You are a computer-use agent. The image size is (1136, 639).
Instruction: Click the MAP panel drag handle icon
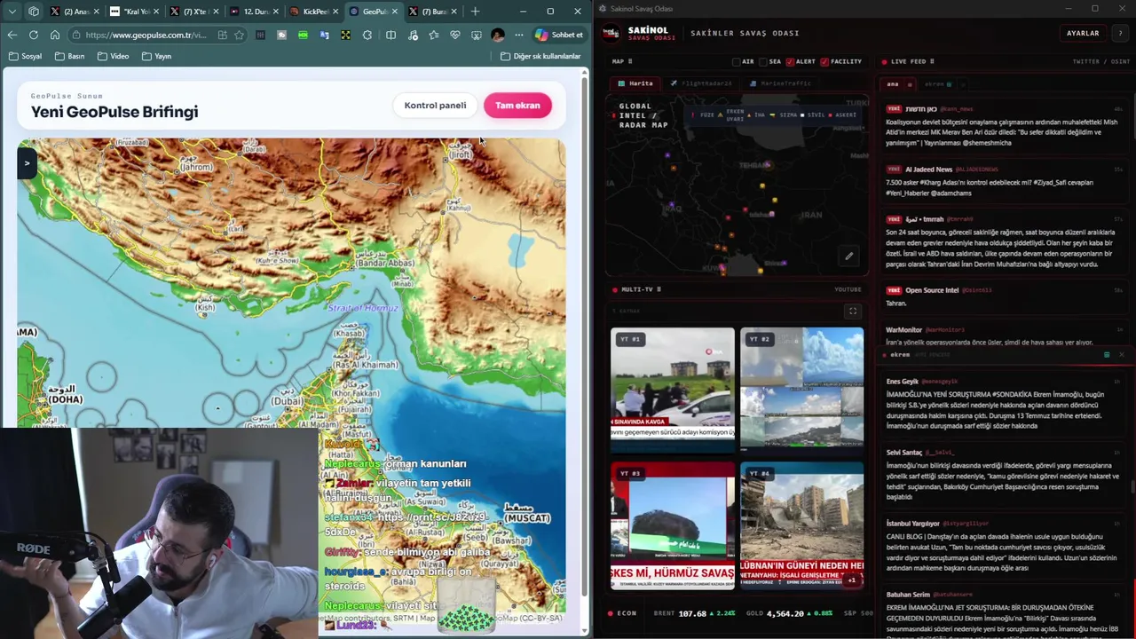click(x=630, y=61)
